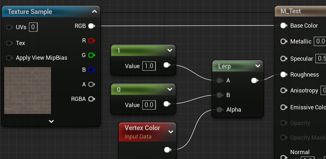This screenshot has width=326, height=159.
Task: Click the red R output pin
Action: point(91,41)
